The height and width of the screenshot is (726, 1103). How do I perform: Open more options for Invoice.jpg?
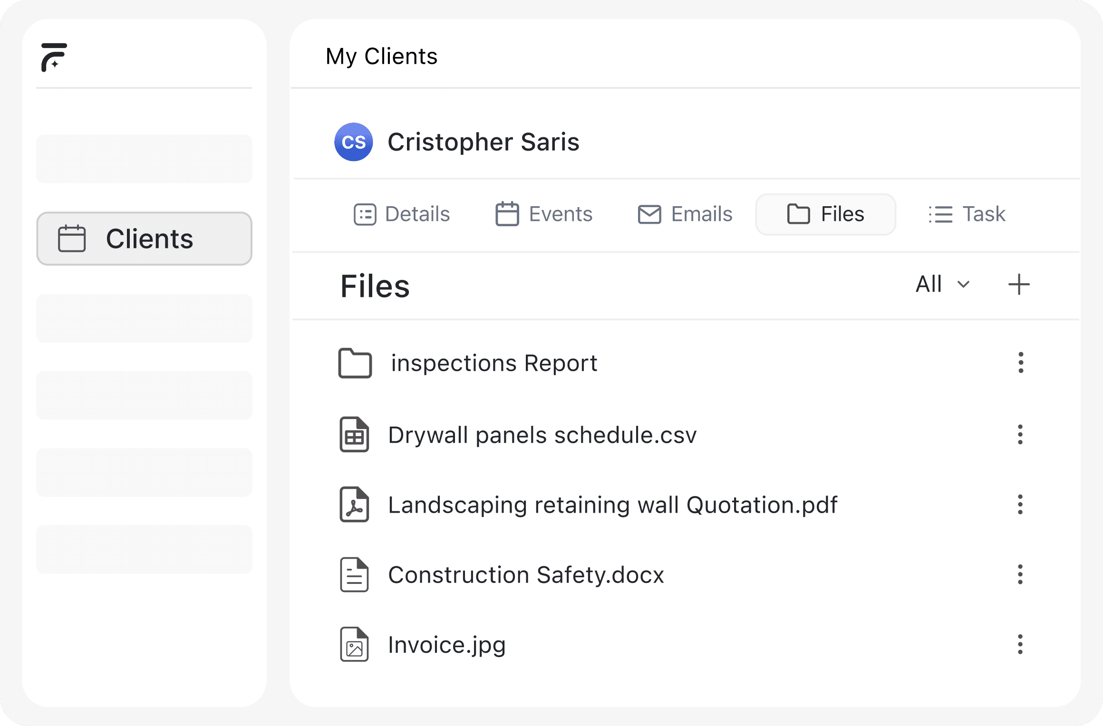[1020, 644]
